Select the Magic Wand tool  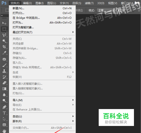click(x=4, y=41)
